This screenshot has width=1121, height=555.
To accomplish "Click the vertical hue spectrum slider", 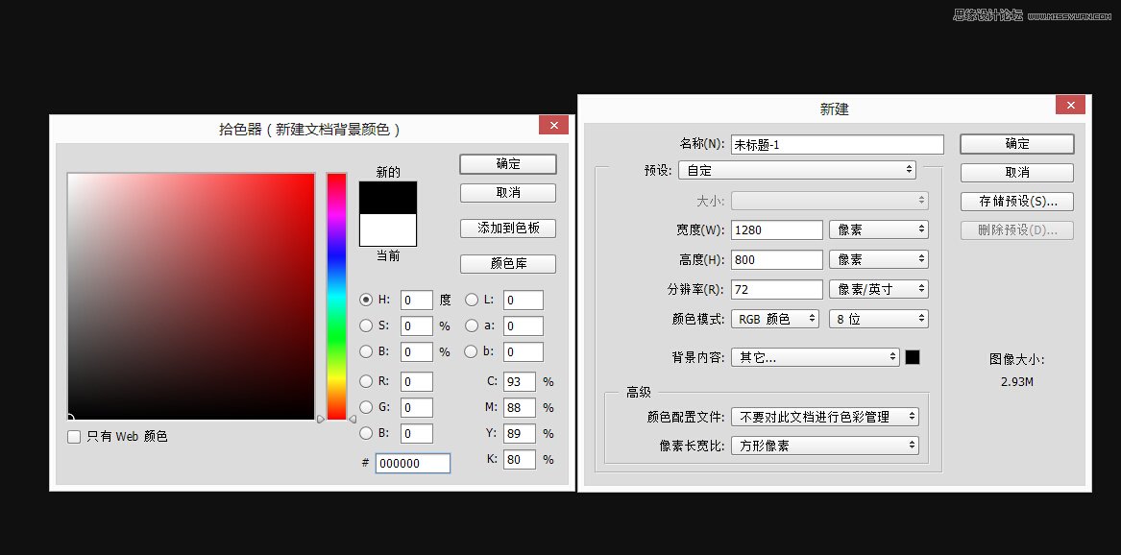I will pos(336,296).
